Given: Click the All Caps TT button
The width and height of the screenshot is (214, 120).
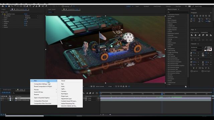Looking at the screenshot, I should click(200, 68).
